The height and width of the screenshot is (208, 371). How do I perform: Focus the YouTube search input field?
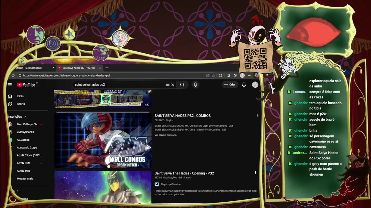click(119, 85)
